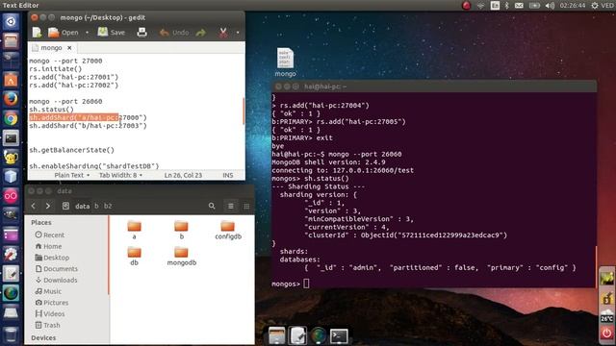Open the Recent place in sidebar

pos(49,235)
